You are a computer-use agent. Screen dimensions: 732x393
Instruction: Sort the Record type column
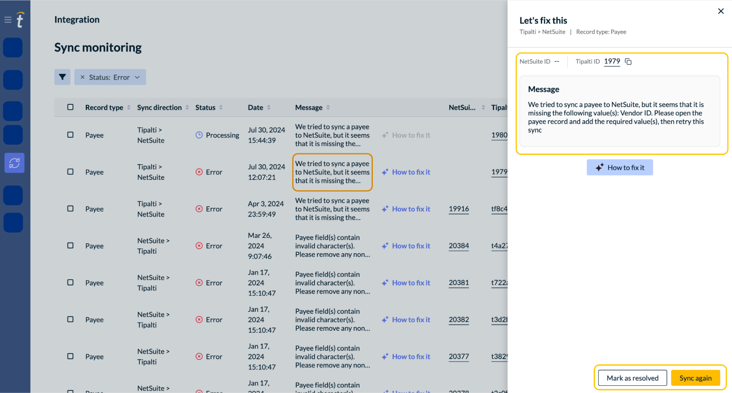(x=128, y=107)
